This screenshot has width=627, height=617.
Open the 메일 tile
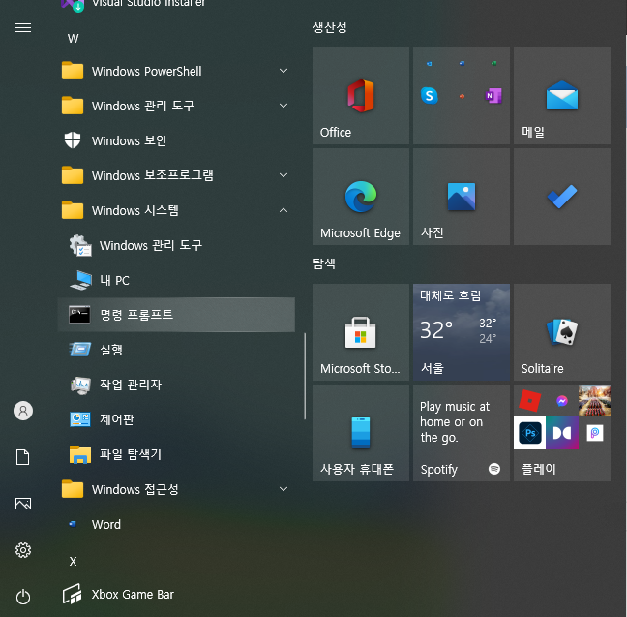click(x=562, y=96)
